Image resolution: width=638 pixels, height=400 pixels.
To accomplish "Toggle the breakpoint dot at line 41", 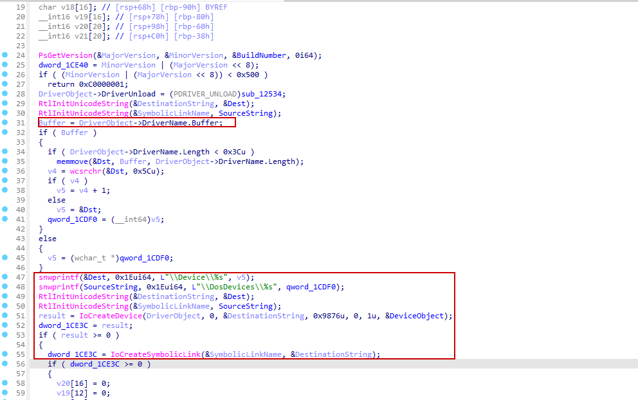I will (5, 219).
